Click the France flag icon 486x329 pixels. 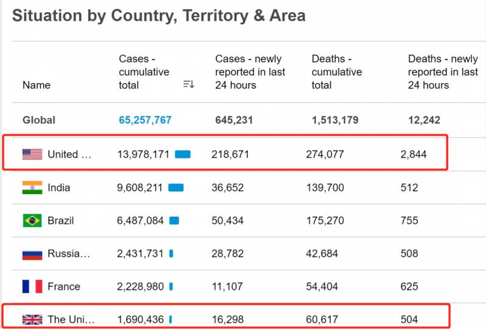click(32, 287)
